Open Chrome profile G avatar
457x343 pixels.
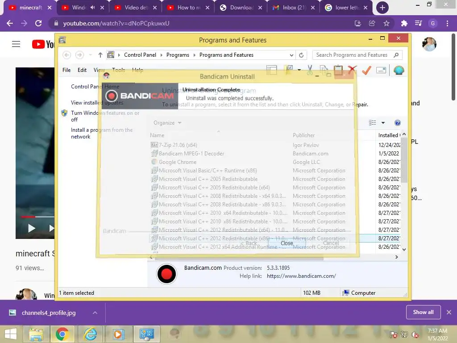click(433, 23)
